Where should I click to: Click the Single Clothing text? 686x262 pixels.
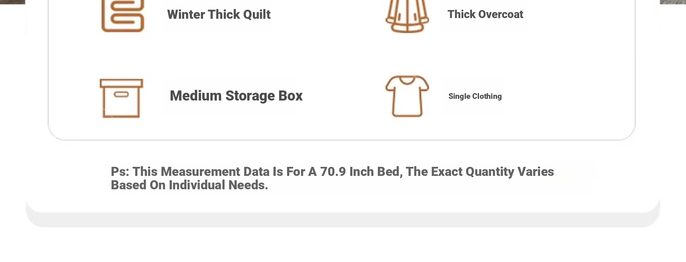(x=475, y=96)
